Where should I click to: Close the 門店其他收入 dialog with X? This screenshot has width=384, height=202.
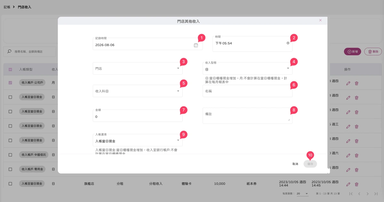[x=320, y=20]
